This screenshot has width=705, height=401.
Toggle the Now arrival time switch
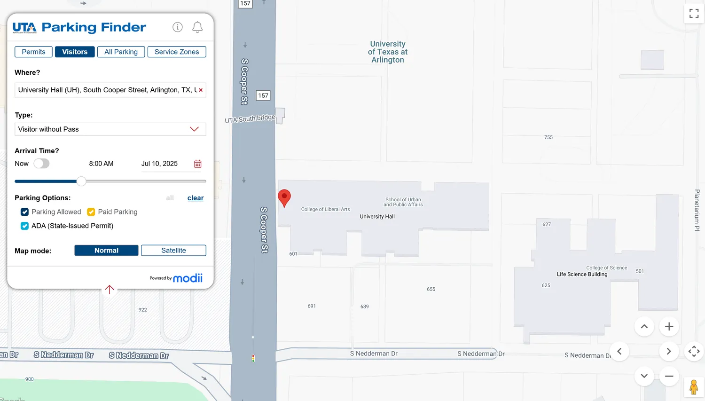point(41,164)
